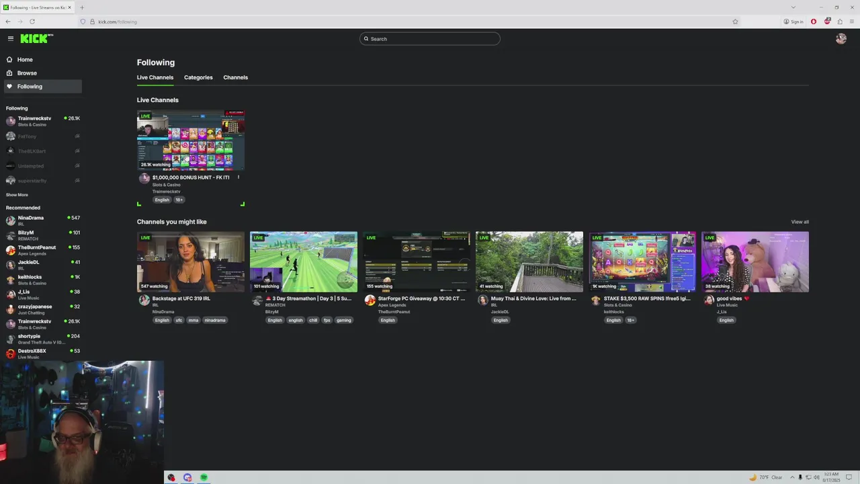Open the Backstage at UFC 319 thumbnail

tap(191, 261)
